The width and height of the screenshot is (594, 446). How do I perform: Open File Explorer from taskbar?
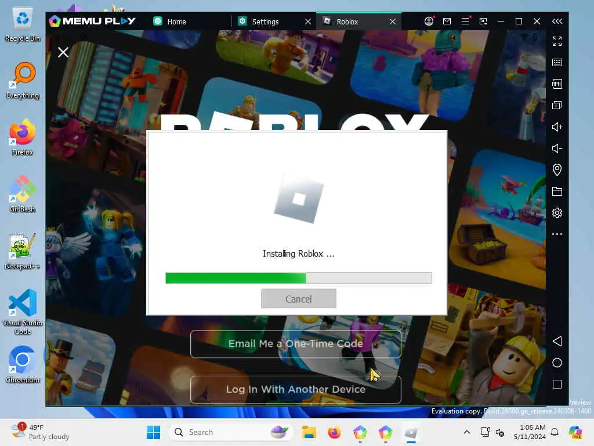tap(309, 432)
